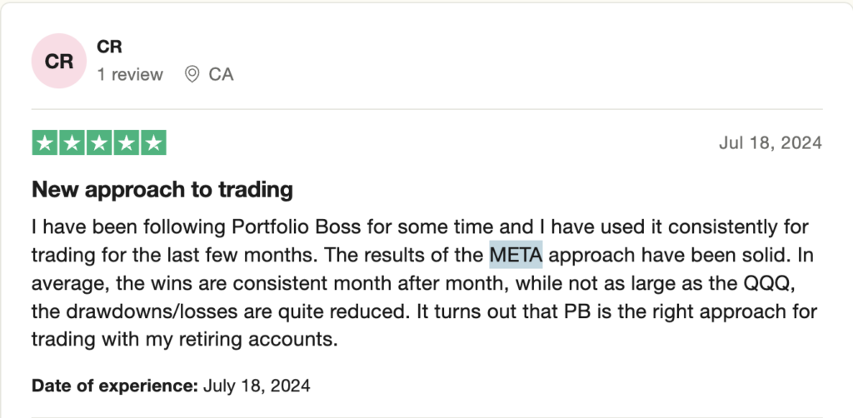Click the Jul 18, 2024 review date
The height and width of the screenshot is (418, 853).
[771, 142]
